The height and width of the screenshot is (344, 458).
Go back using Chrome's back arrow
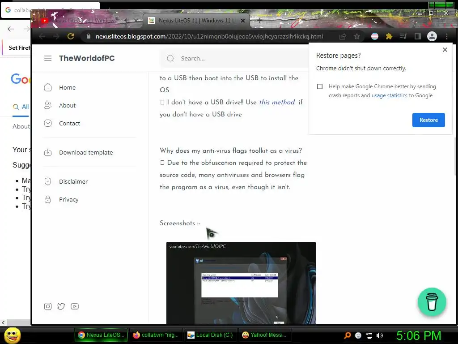[x=42, y=36]
